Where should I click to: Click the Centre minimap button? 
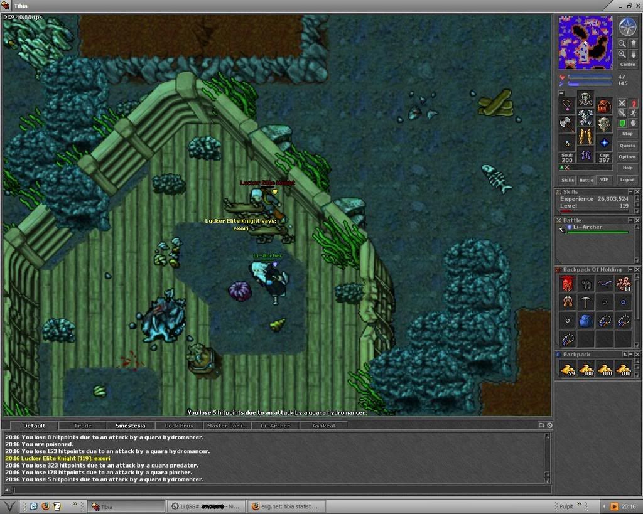point(627,65)
